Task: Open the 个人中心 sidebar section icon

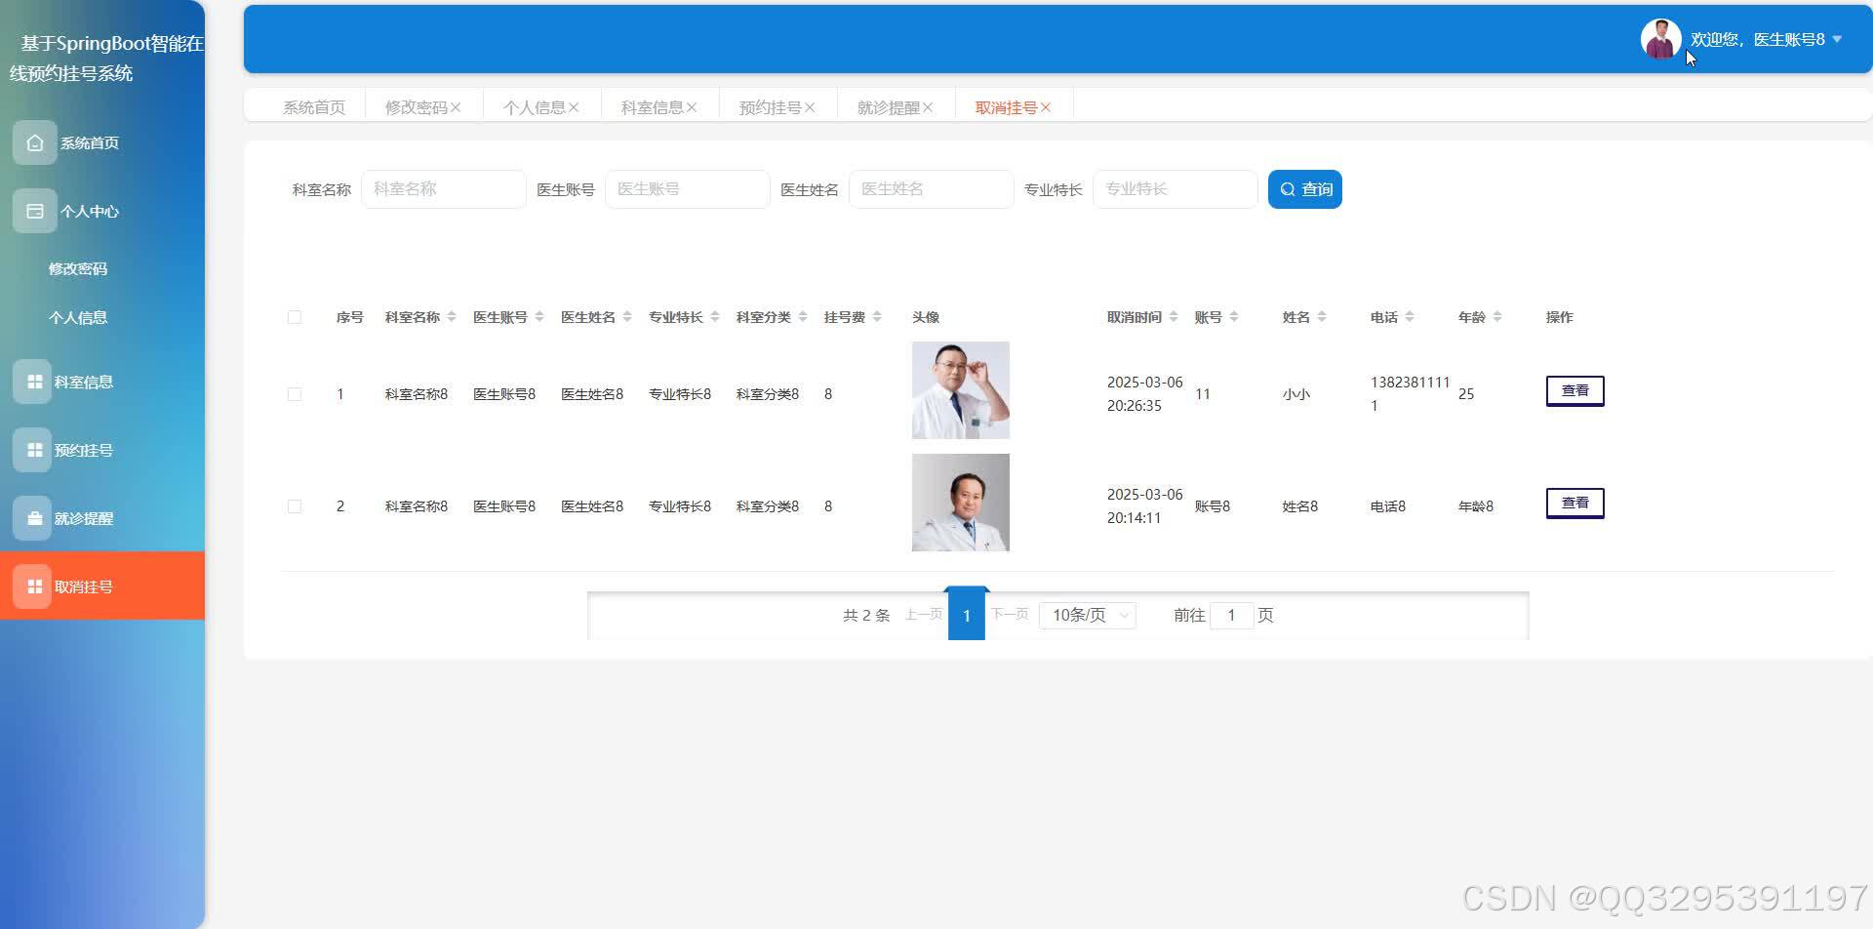Action: coord(34,210)
